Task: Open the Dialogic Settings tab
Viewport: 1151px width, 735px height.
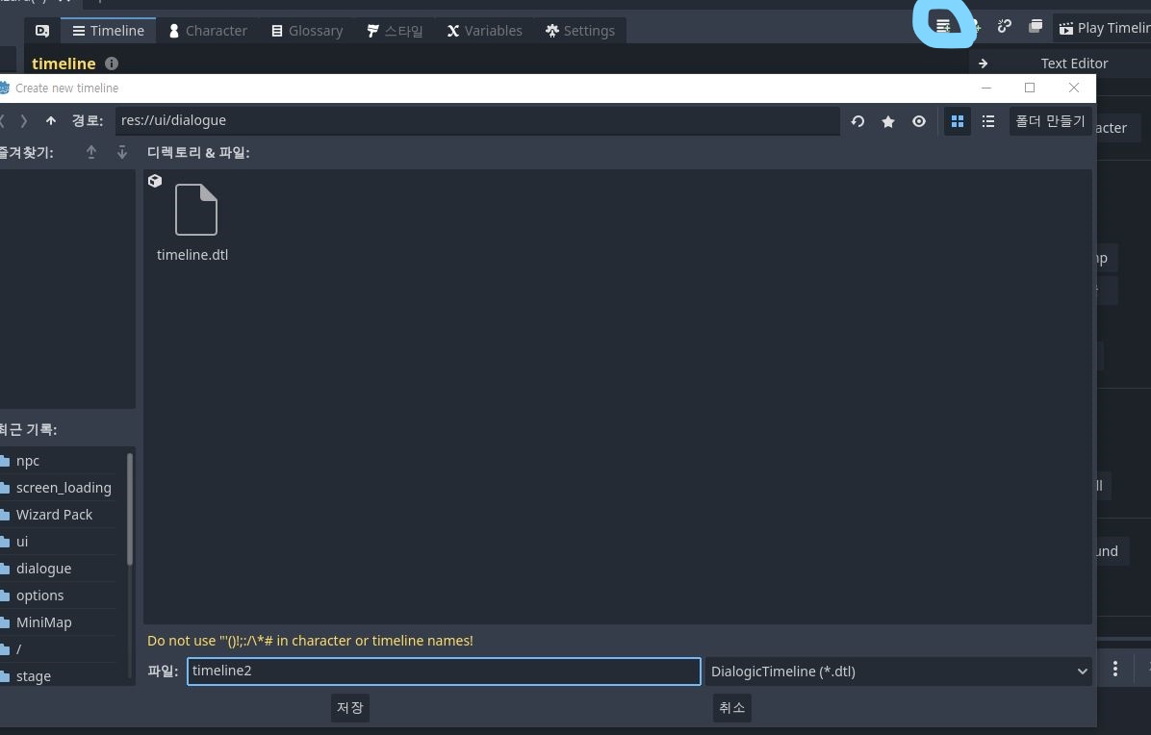Action: [580, 30]
